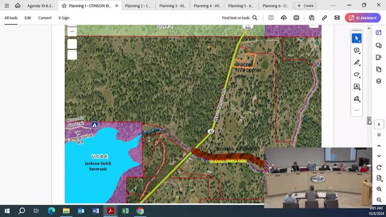Switch to the Planning 4 tab
This screenshot has width=386, height=217.
[207, 5]
